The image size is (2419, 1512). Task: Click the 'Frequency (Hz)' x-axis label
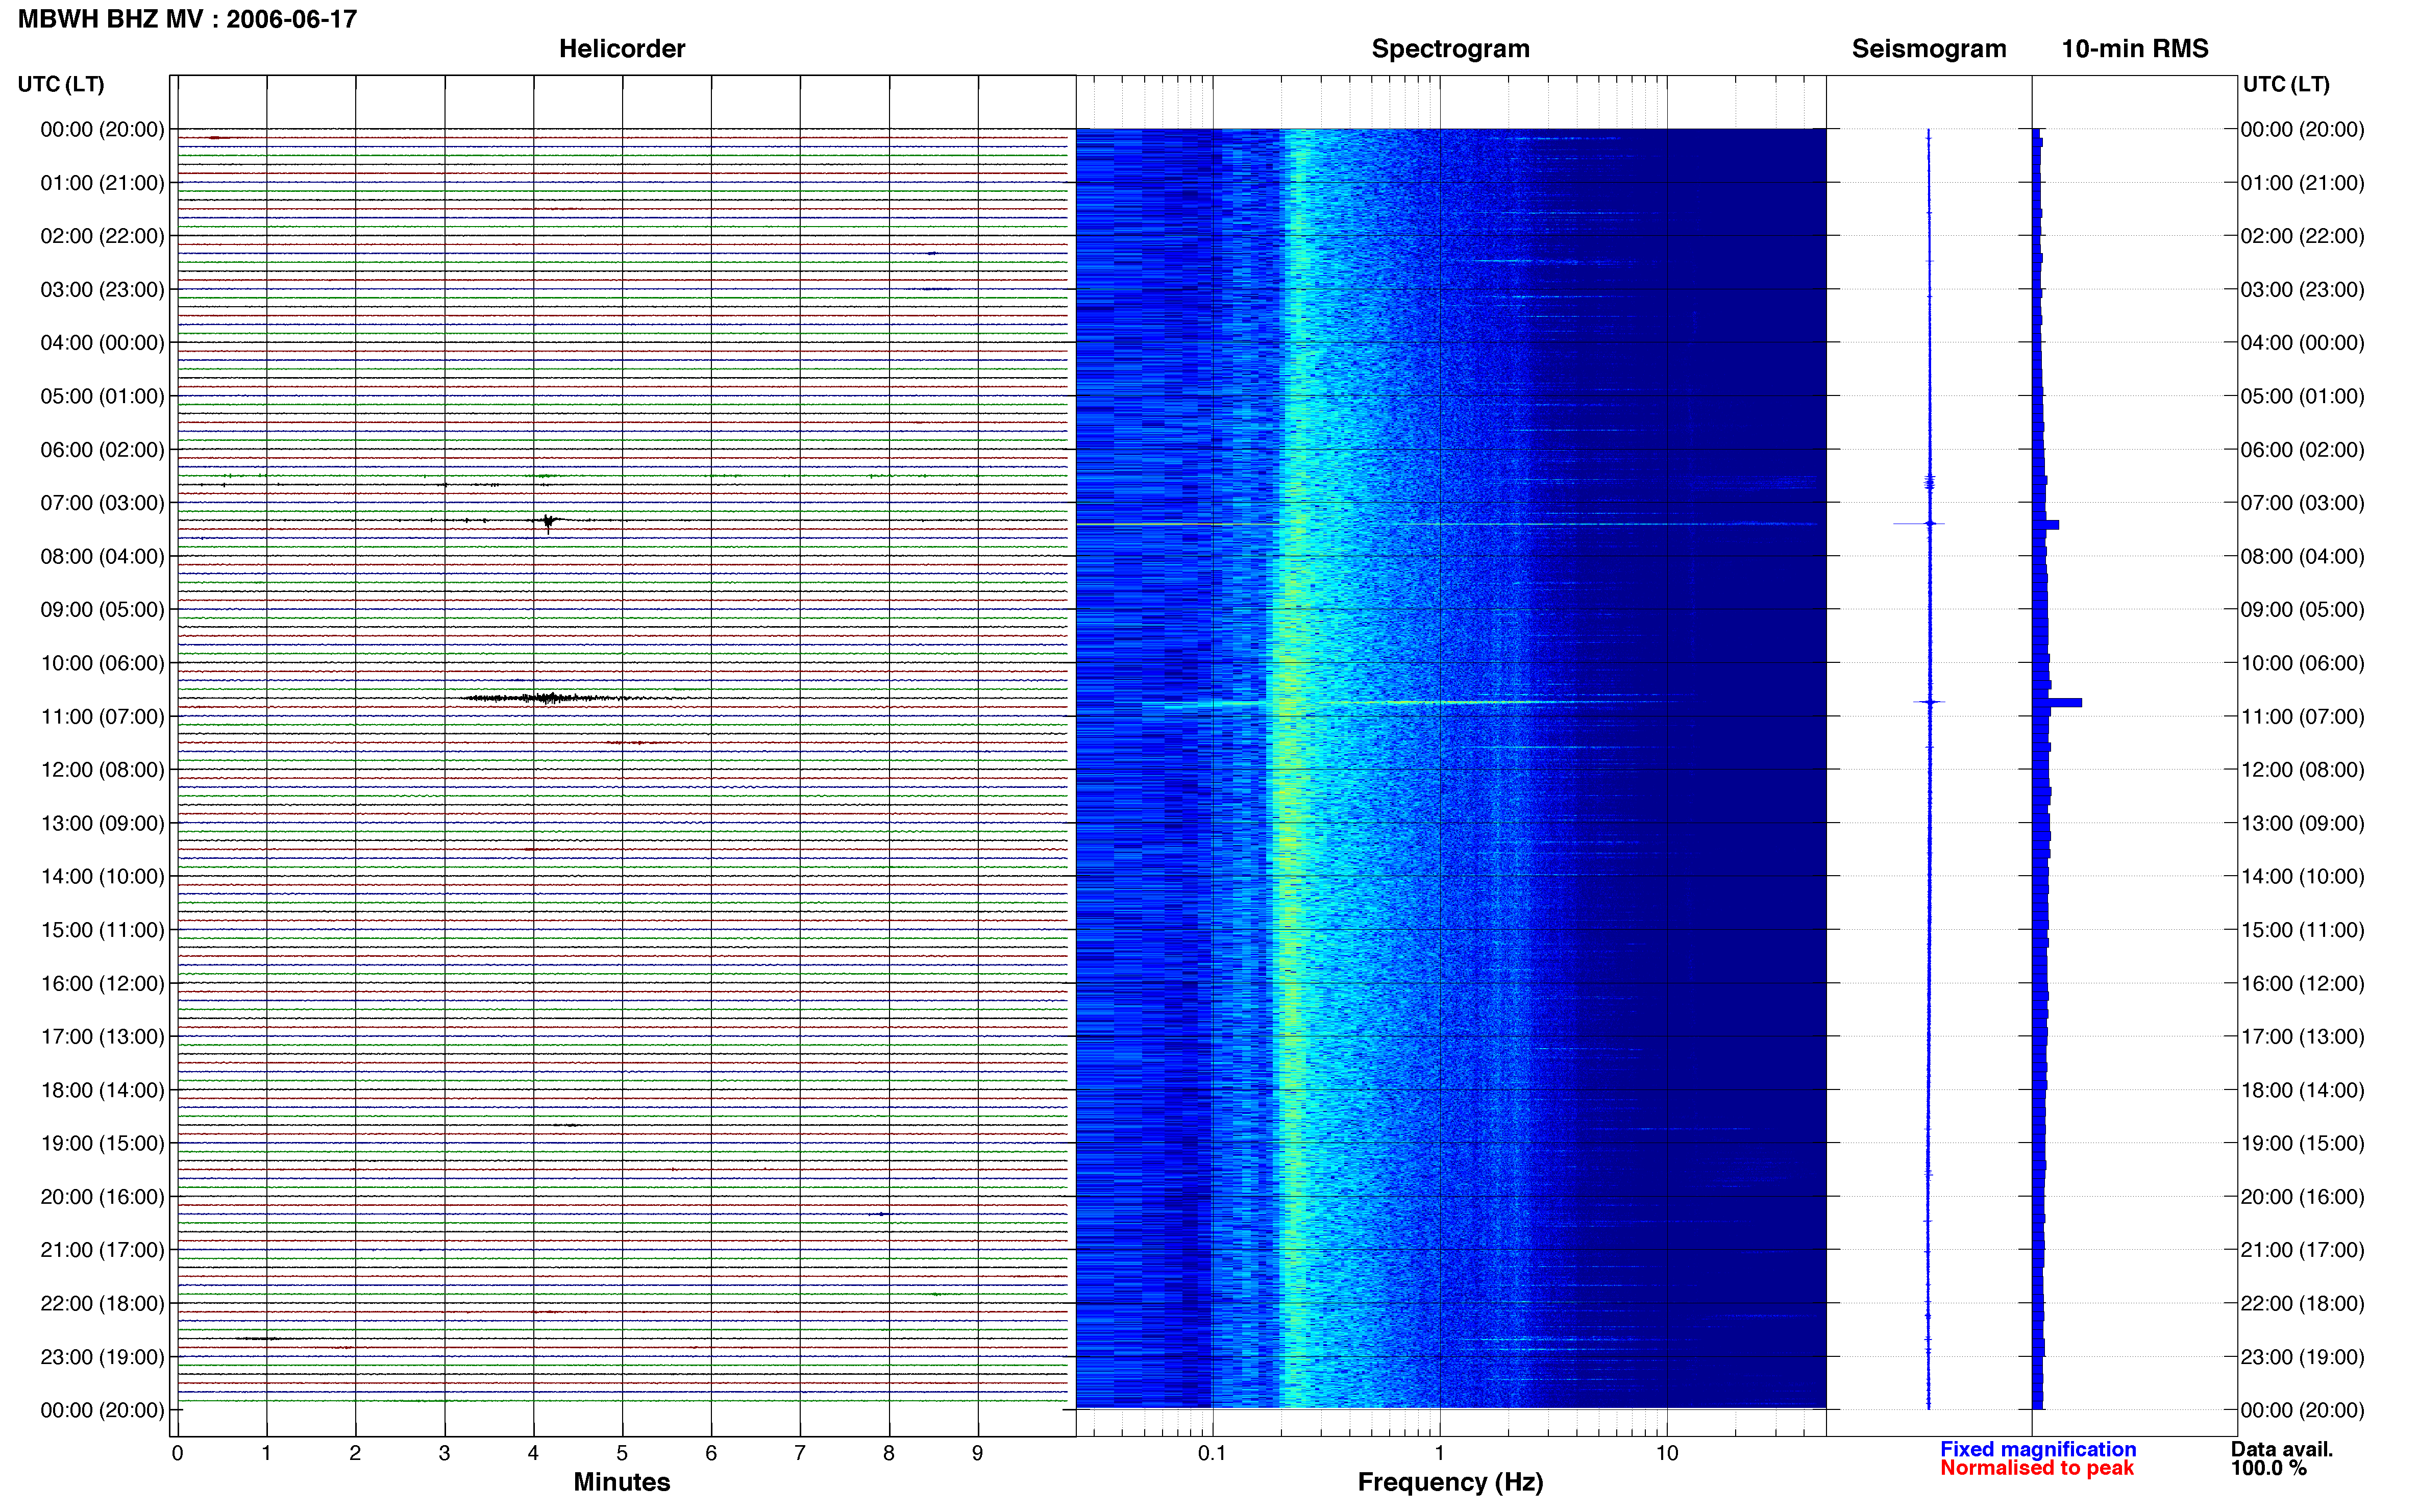pyautogui.click(x=1450, y=1482)
